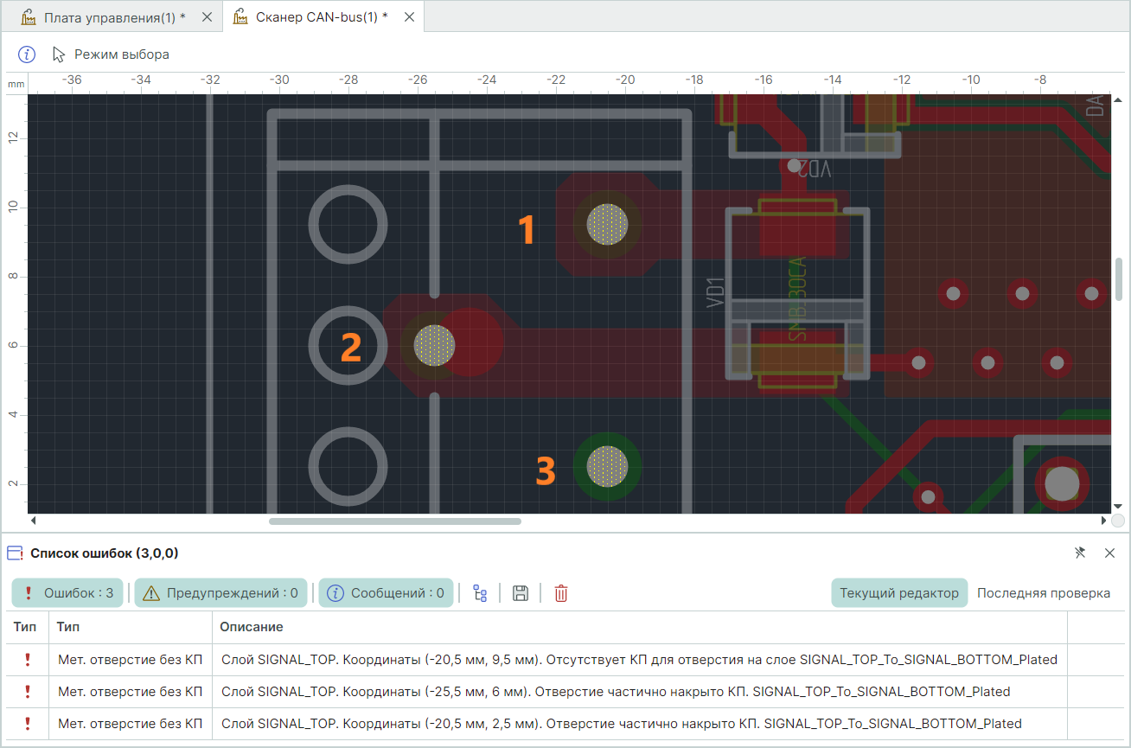Image resolution: width=1131 pixels, height=748 pixels.
Task: Activate Режим выбора selection mode
Action: point(111,54)
